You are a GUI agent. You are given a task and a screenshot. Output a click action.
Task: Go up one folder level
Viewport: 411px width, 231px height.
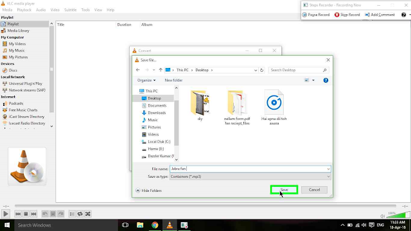click(x=161, y=70)
